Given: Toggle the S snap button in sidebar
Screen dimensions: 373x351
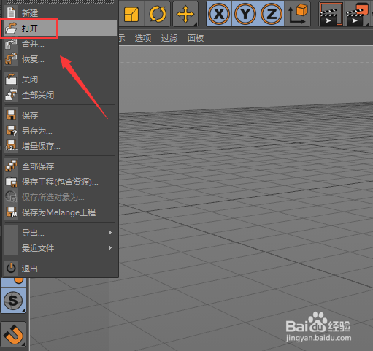Looking at the screenshot, I should coord(13,301).
